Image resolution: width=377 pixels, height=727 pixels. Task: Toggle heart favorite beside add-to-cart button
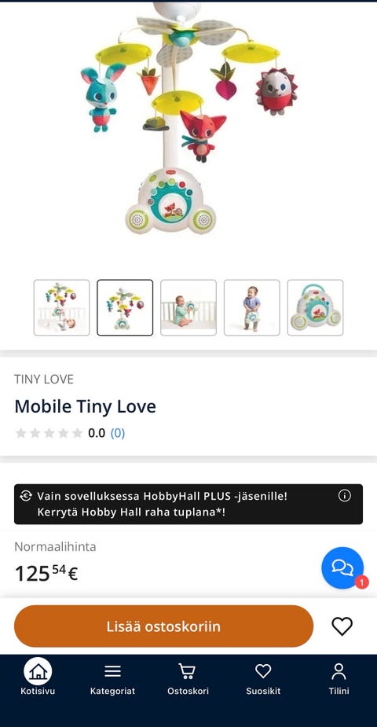coord(342,626)
